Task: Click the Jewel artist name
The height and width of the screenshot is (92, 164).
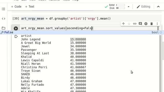Action: pos(25,46)
